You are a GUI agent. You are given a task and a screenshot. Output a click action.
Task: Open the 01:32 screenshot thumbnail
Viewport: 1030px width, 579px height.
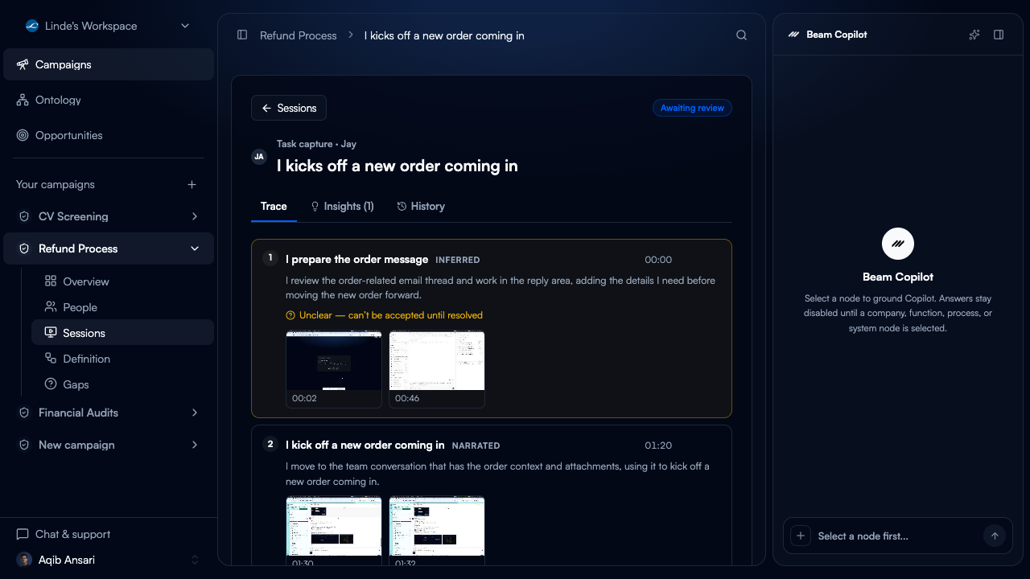(x=437, y=530)
